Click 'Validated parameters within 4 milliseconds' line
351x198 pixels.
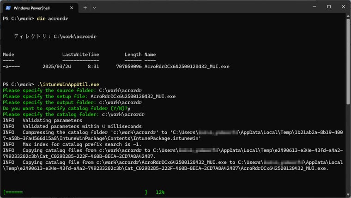[x=72, y=126]
